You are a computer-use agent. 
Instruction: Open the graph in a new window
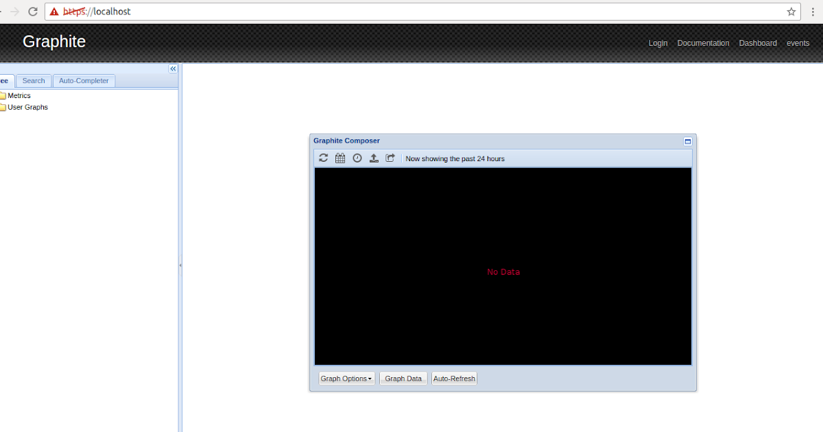390,158
